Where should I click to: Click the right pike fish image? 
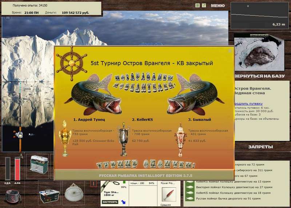point(195,94)
